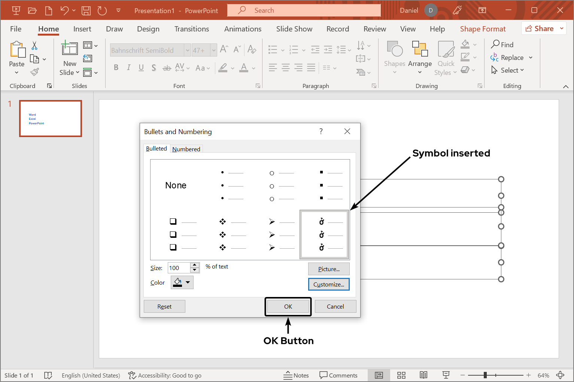
Task: Toggle Bold formatting
Action: coord(116,67)
